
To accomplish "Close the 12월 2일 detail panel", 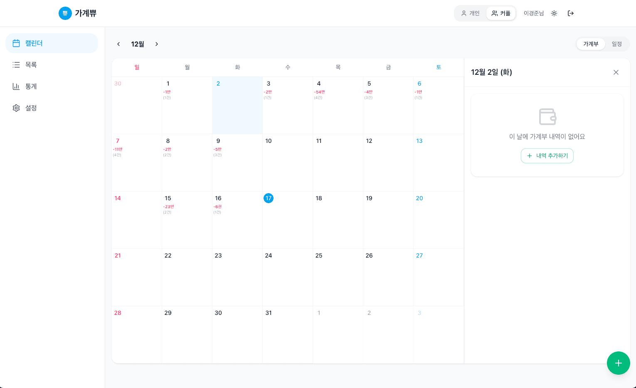I will tap(616, 72).
